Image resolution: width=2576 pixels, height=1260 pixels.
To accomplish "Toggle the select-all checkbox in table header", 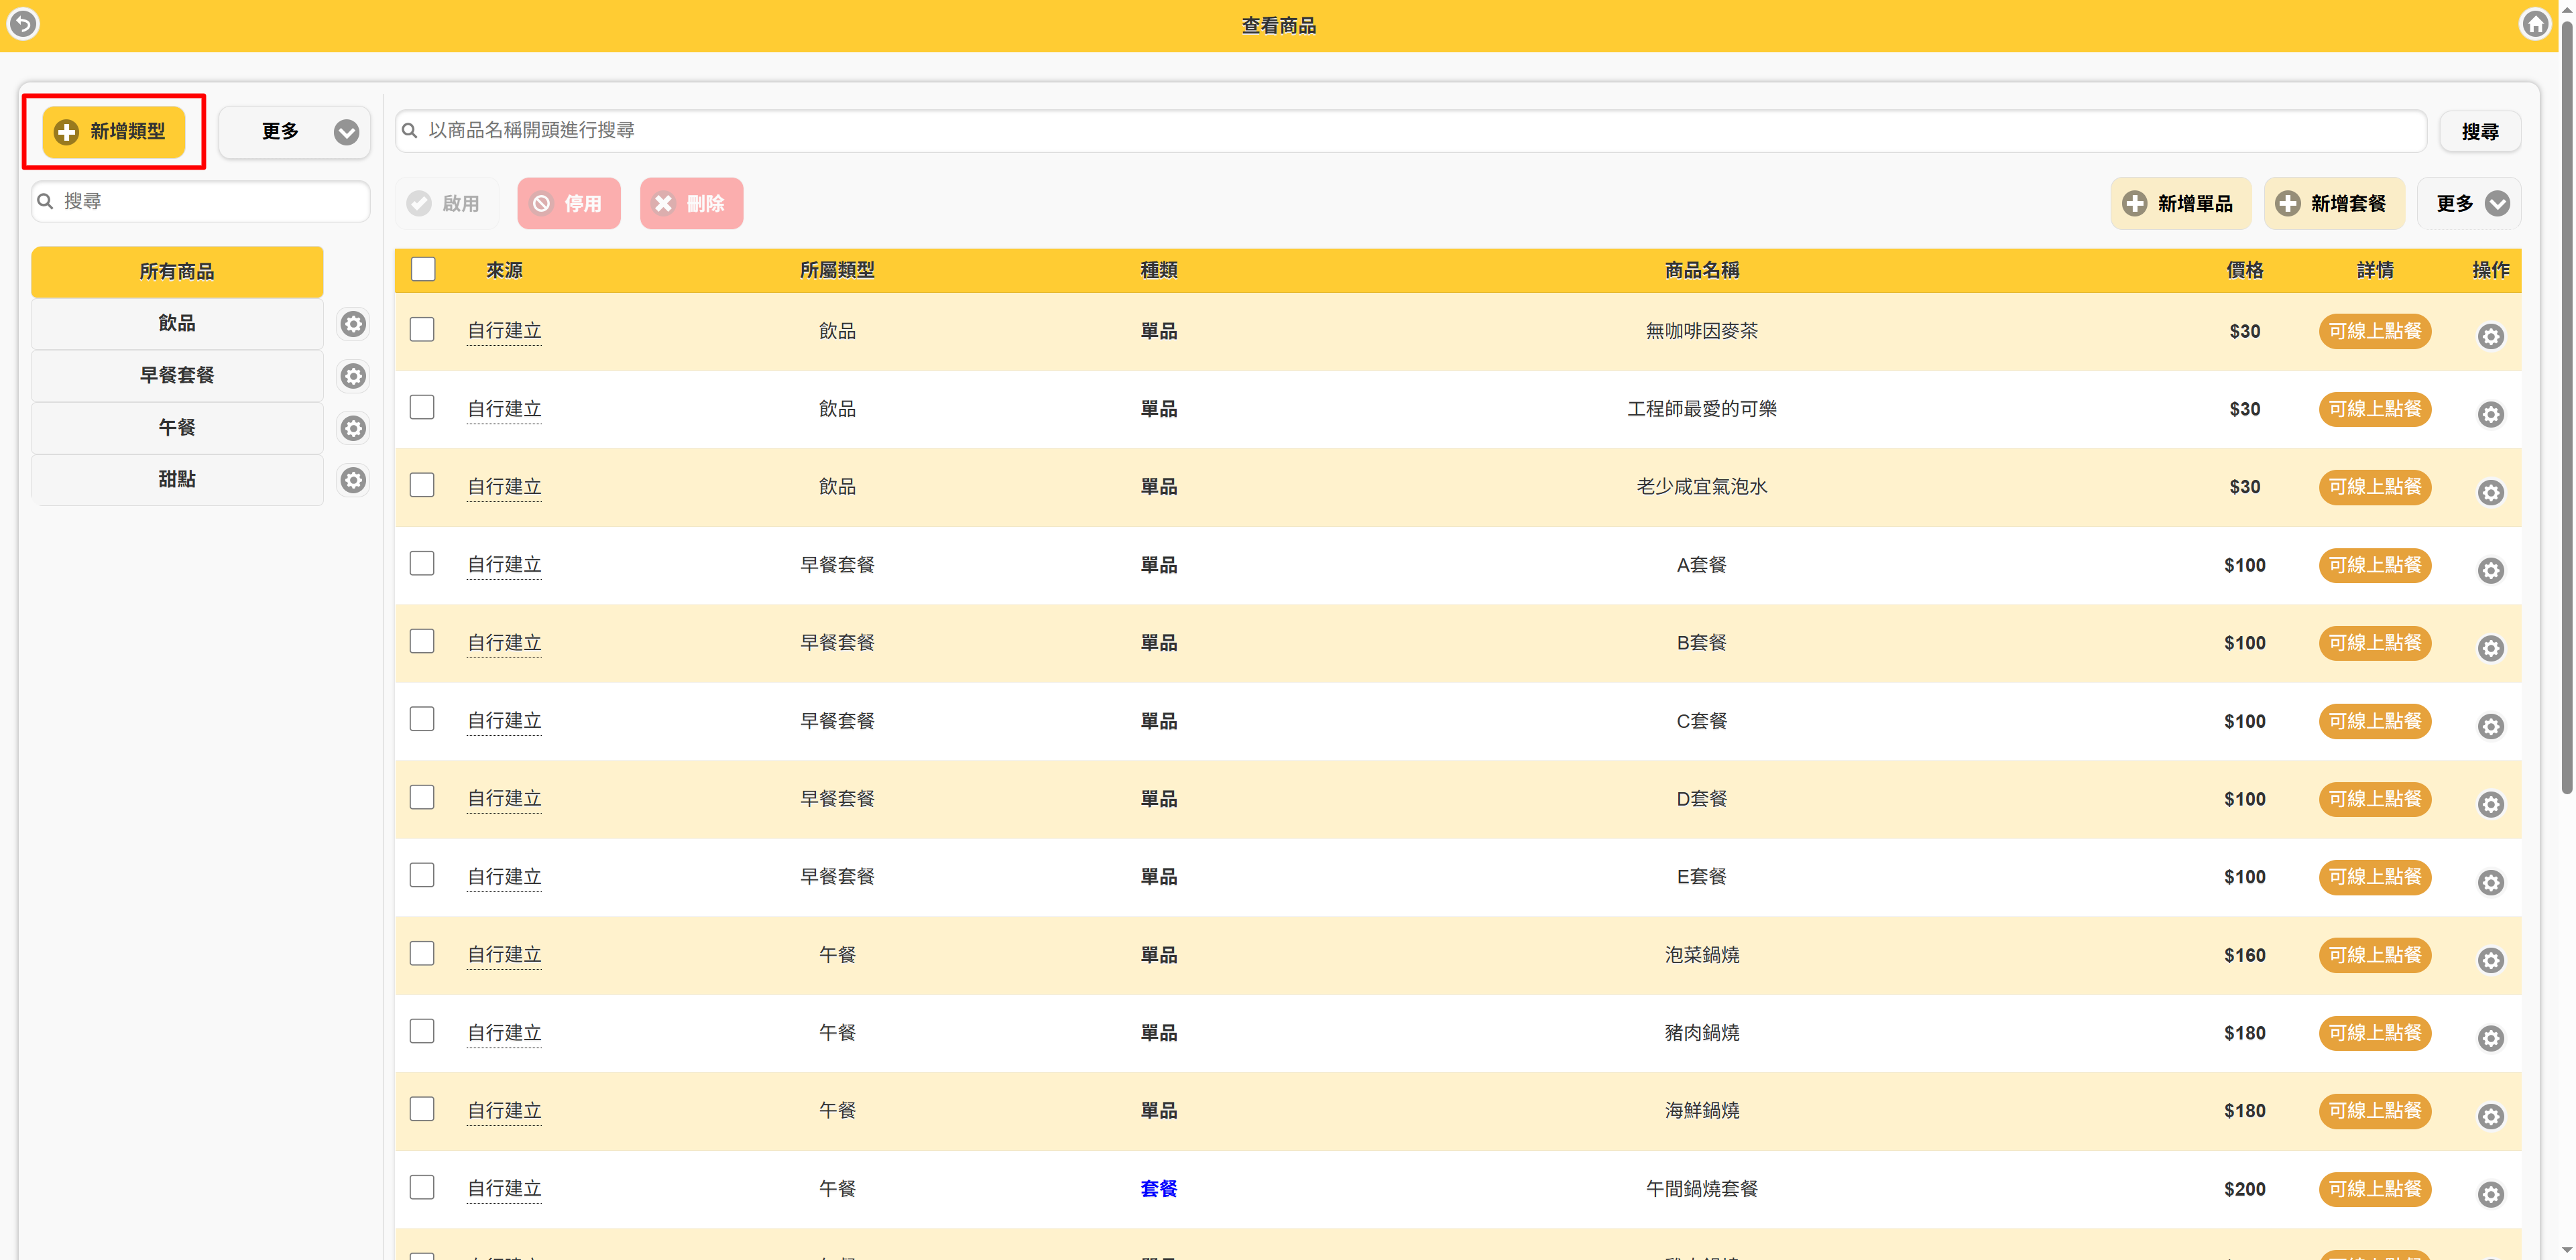I will [423, 270].
